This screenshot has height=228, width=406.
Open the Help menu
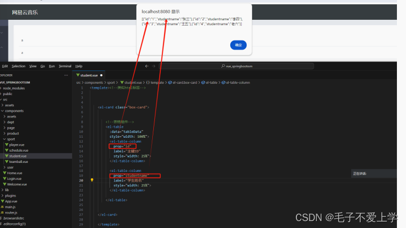pyautogui.click(x=79, y=66)
